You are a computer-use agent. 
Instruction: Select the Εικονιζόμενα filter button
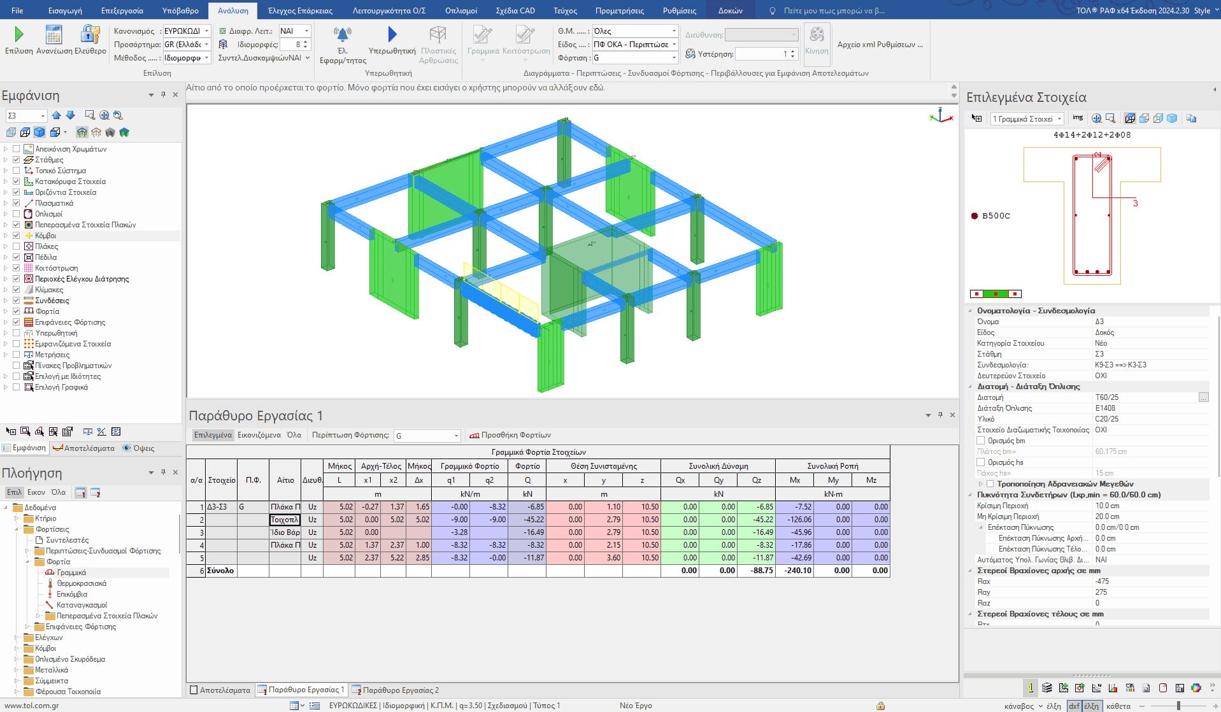259,435
